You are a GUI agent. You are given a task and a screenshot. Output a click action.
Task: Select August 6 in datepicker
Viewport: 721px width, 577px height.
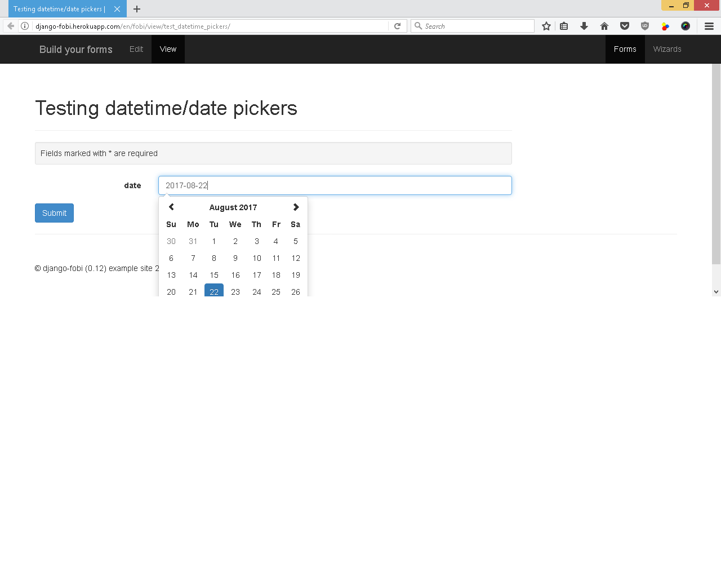pos(171,258)
